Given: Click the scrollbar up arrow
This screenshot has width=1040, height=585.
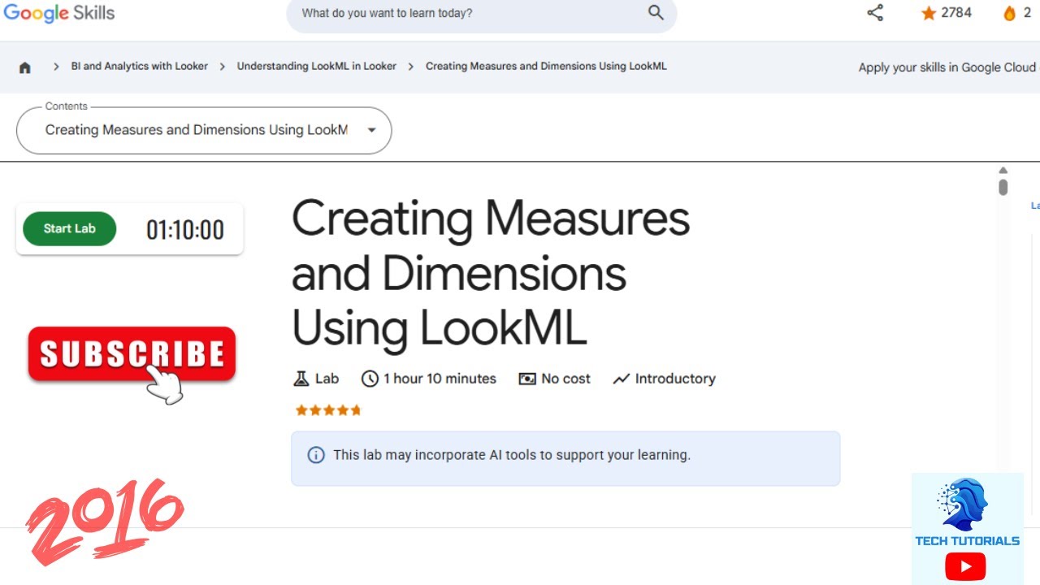Looking at the screenshot, I should pyautogui.click(x=1003, y=171).
